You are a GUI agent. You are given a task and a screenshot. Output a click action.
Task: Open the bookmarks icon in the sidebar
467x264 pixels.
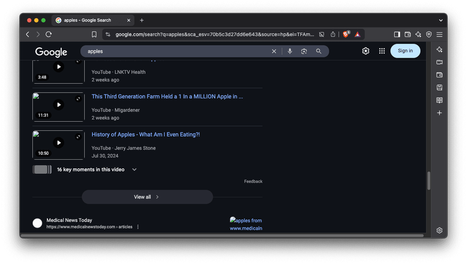[x=440, y=88]
